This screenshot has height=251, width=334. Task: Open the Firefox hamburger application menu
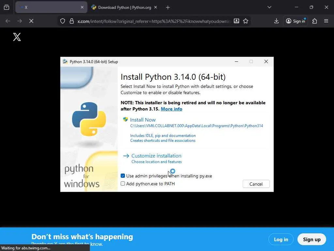pos(326,21)
